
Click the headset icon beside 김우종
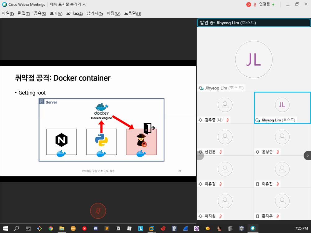pyautogui.click(x=201, y=120)
